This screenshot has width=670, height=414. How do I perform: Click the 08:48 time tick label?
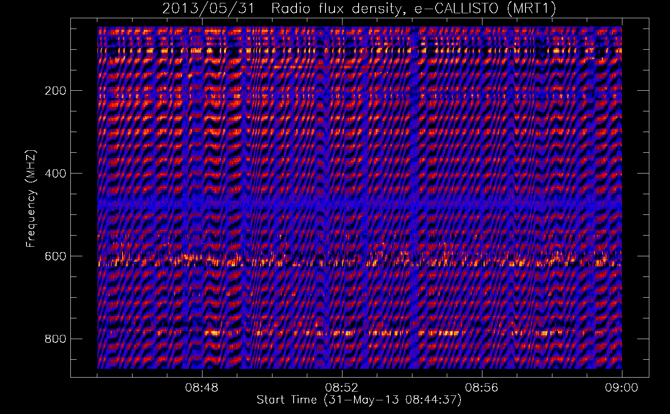tap(202, 388)
